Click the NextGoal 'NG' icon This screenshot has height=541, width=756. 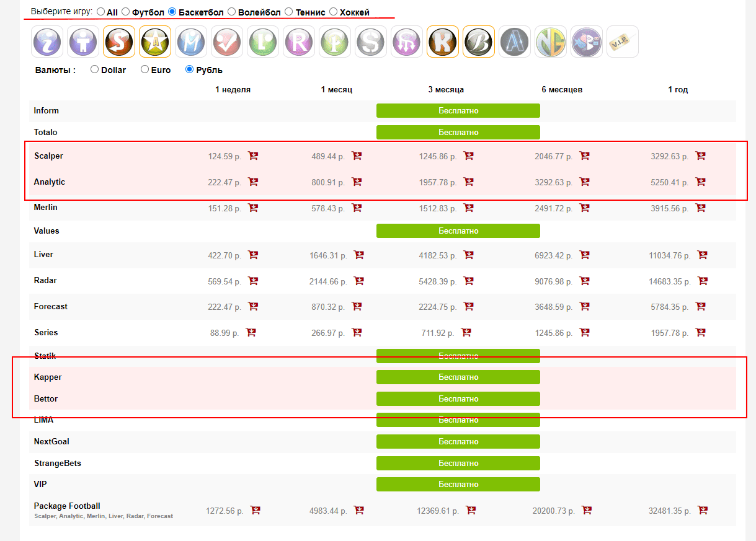[x=551, y=42]
